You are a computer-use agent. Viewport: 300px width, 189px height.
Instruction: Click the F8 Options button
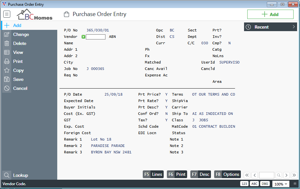point(227,174)
